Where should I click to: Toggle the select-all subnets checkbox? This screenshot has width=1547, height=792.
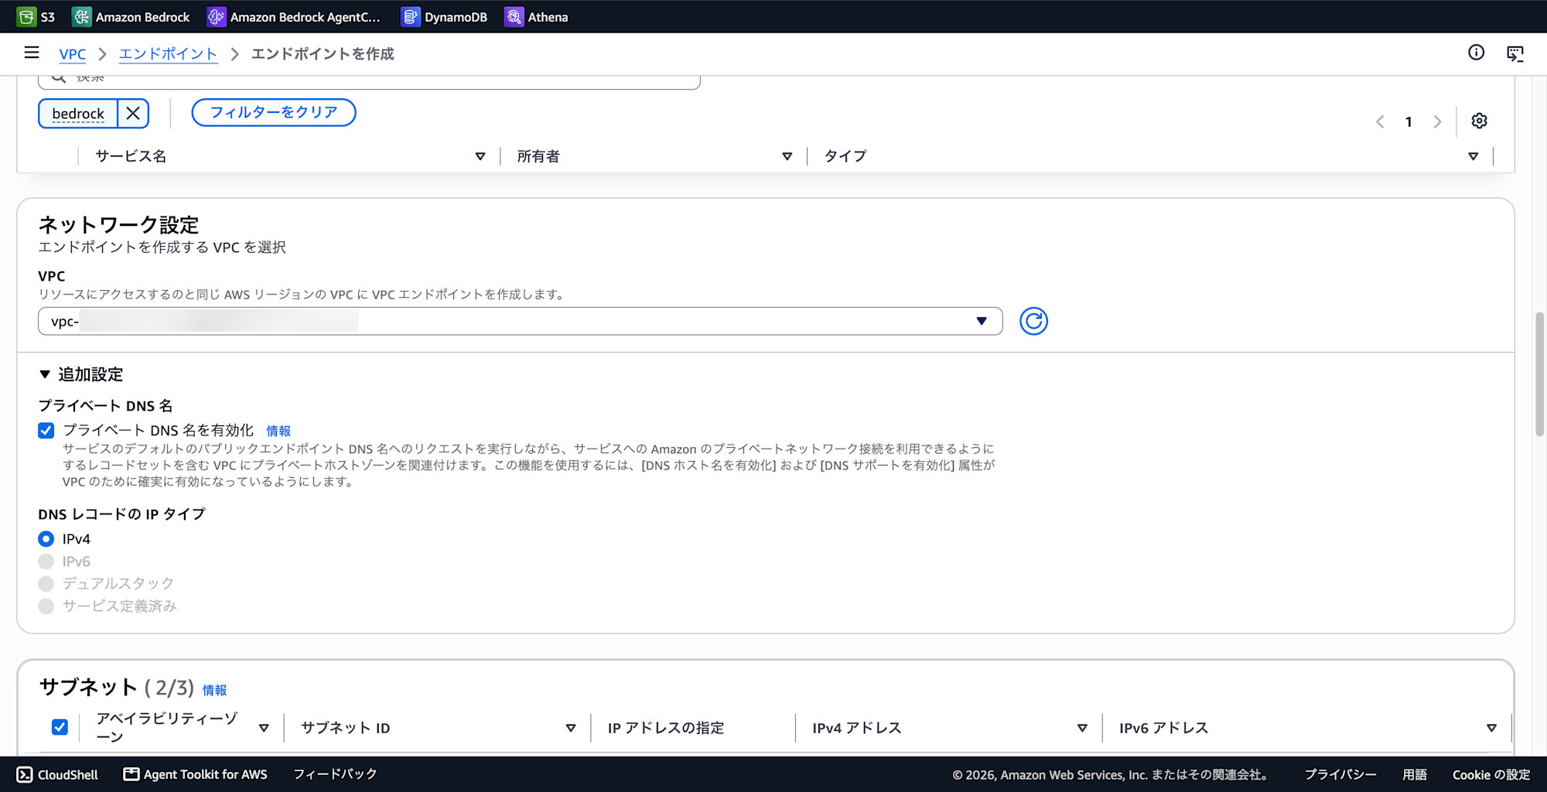(60, 727)
